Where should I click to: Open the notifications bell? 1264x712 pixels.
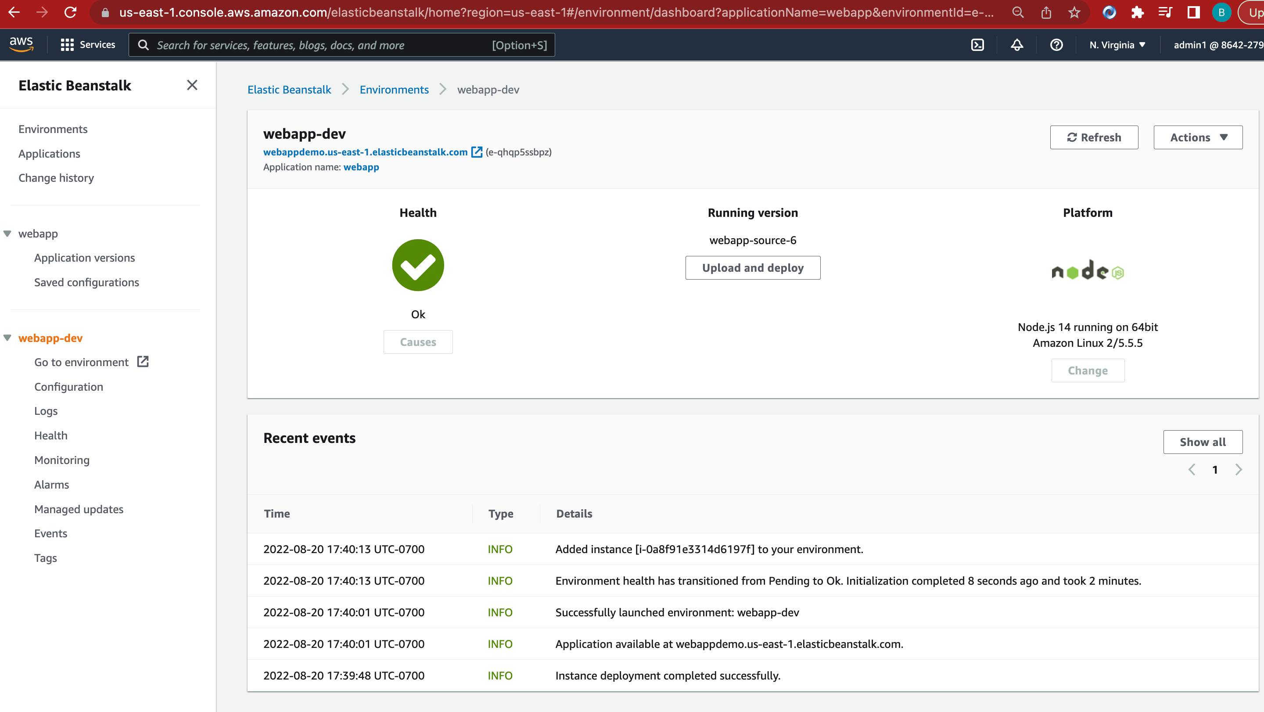click(1016, 44)
